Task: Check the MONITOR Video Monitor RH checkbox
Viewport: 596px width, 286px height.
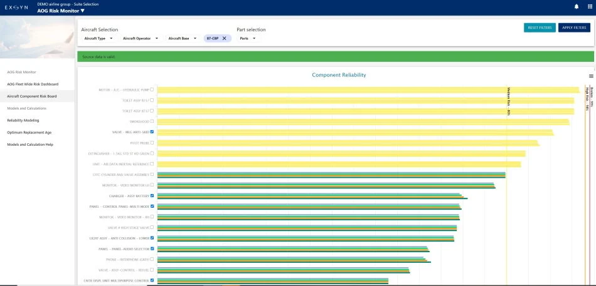Action: 152,217
